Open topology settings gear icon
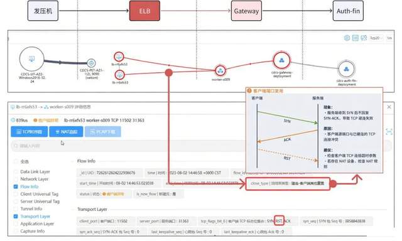The width and height of the screenshot is (402, 241). tap(347, 38)
